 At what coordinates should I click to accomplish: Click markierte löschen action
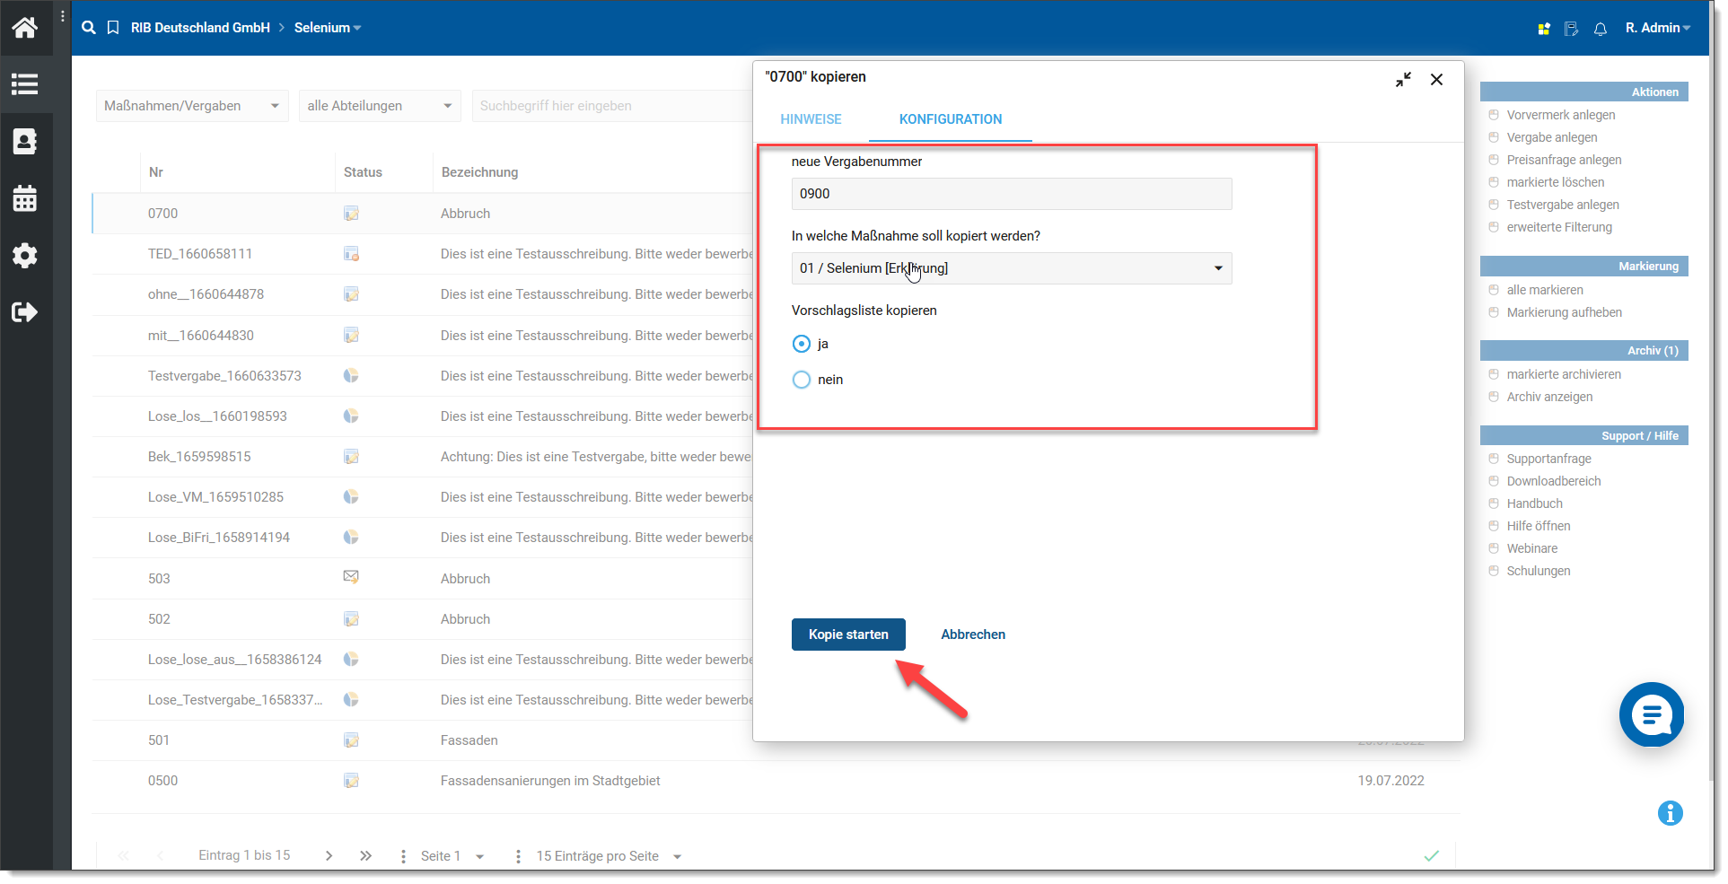point(1556,182)
